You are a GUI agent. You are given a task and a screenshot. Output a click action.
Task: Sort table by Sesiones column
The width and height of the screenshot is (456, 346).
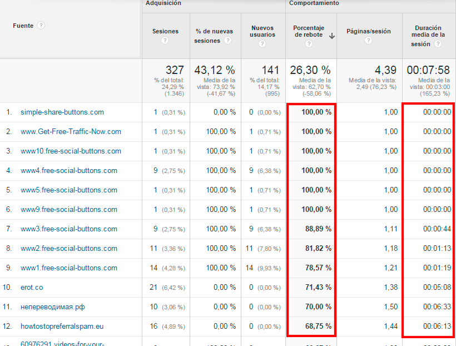(x=165, y=32)
